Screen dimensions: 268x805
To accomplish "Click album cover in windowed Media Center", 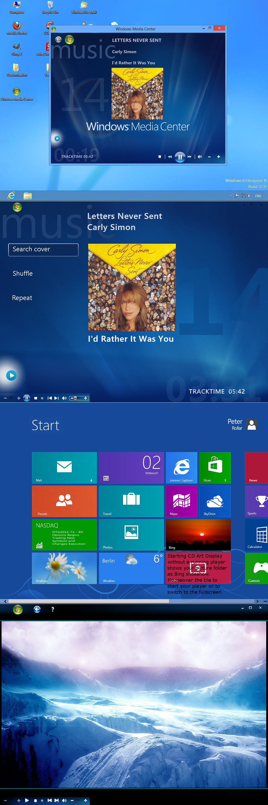I will (137, 93).
